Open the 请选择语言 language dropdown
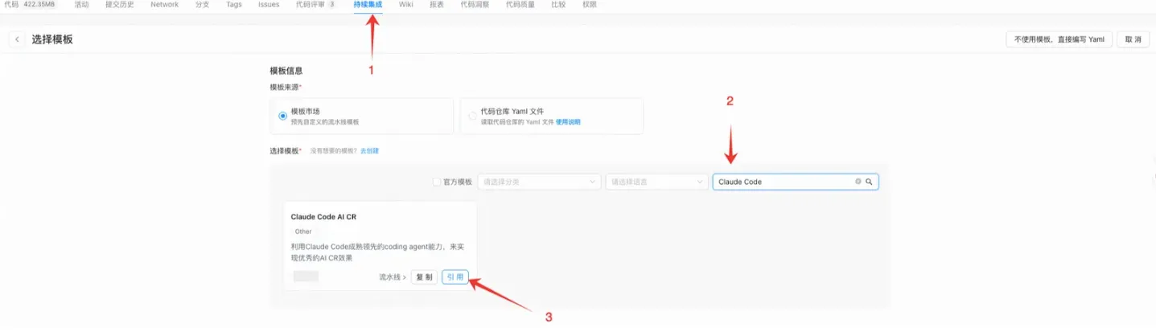The width and height of the screenshot is (1156, 336). [656, 182]
